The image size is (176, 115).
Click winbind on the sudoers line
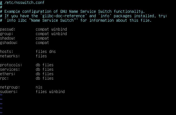[57, 92]
